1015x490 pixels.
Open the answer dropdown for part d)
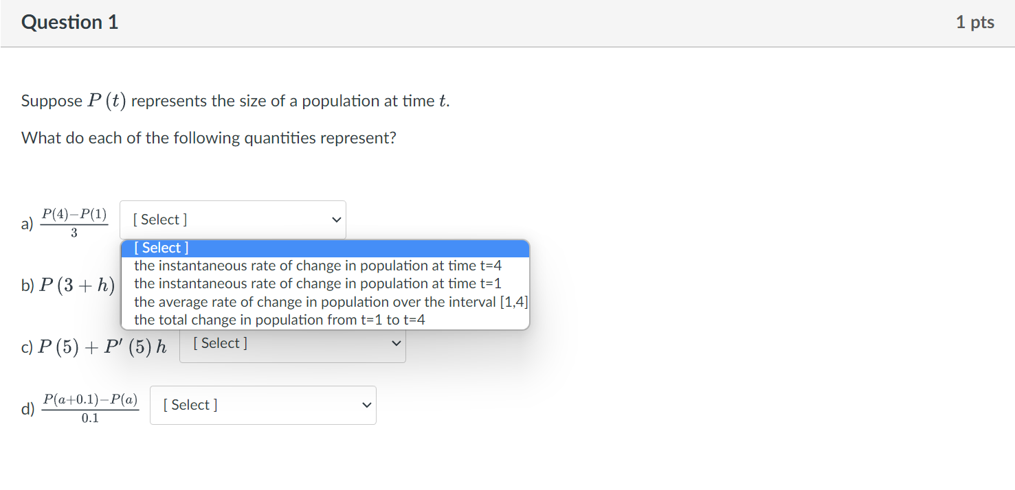263,405
